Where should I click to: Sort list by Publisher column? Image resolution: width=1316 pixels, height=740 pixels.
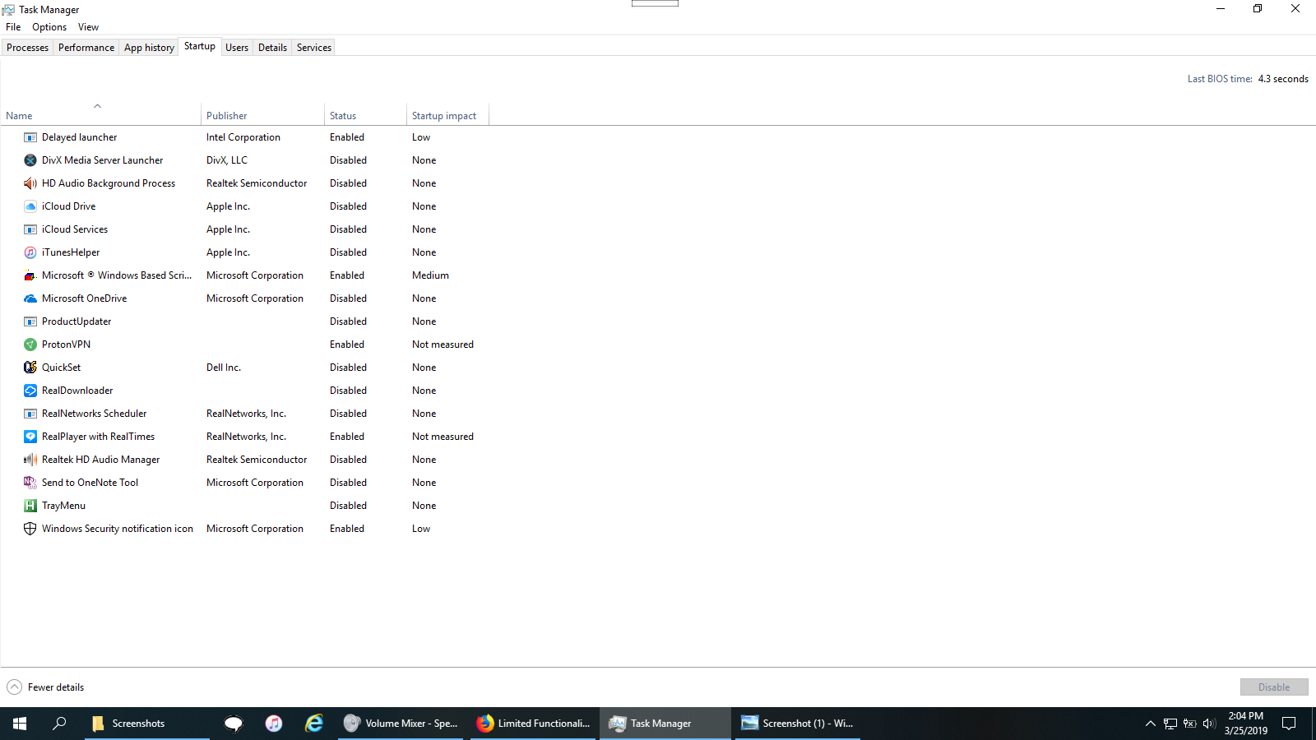tap(262, 116)
